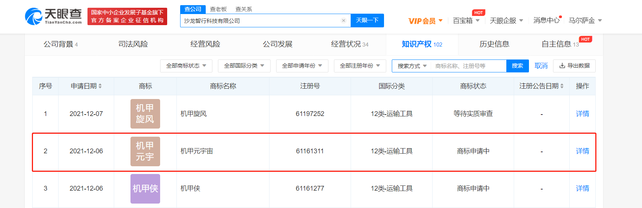Expand the 全部商标状态 filter dropdown

click(186, 66)
